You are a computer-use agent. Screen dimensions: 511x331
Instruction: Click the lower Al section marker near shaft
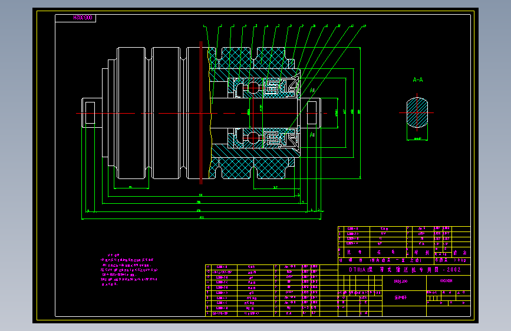point(312,134)
